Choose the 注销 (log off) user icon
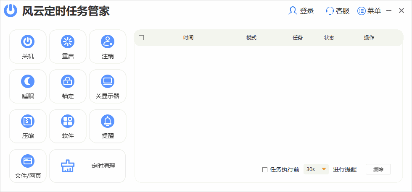The width and height of the screenshot is (412, 192). (x=108, y=42)
